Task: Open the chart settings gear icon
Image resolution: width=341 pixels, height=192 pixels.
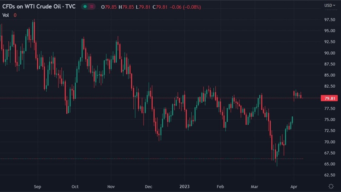Action: pos(331,186)
